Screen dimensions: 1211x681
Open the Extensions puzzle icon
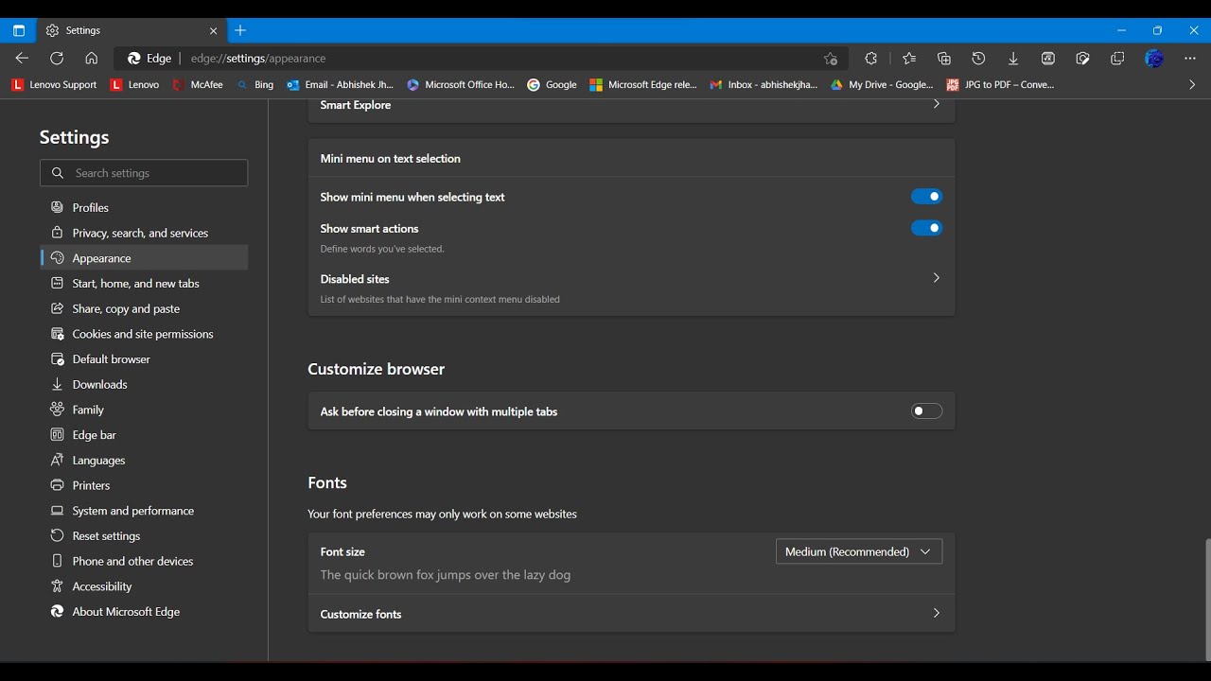[871, 59]
